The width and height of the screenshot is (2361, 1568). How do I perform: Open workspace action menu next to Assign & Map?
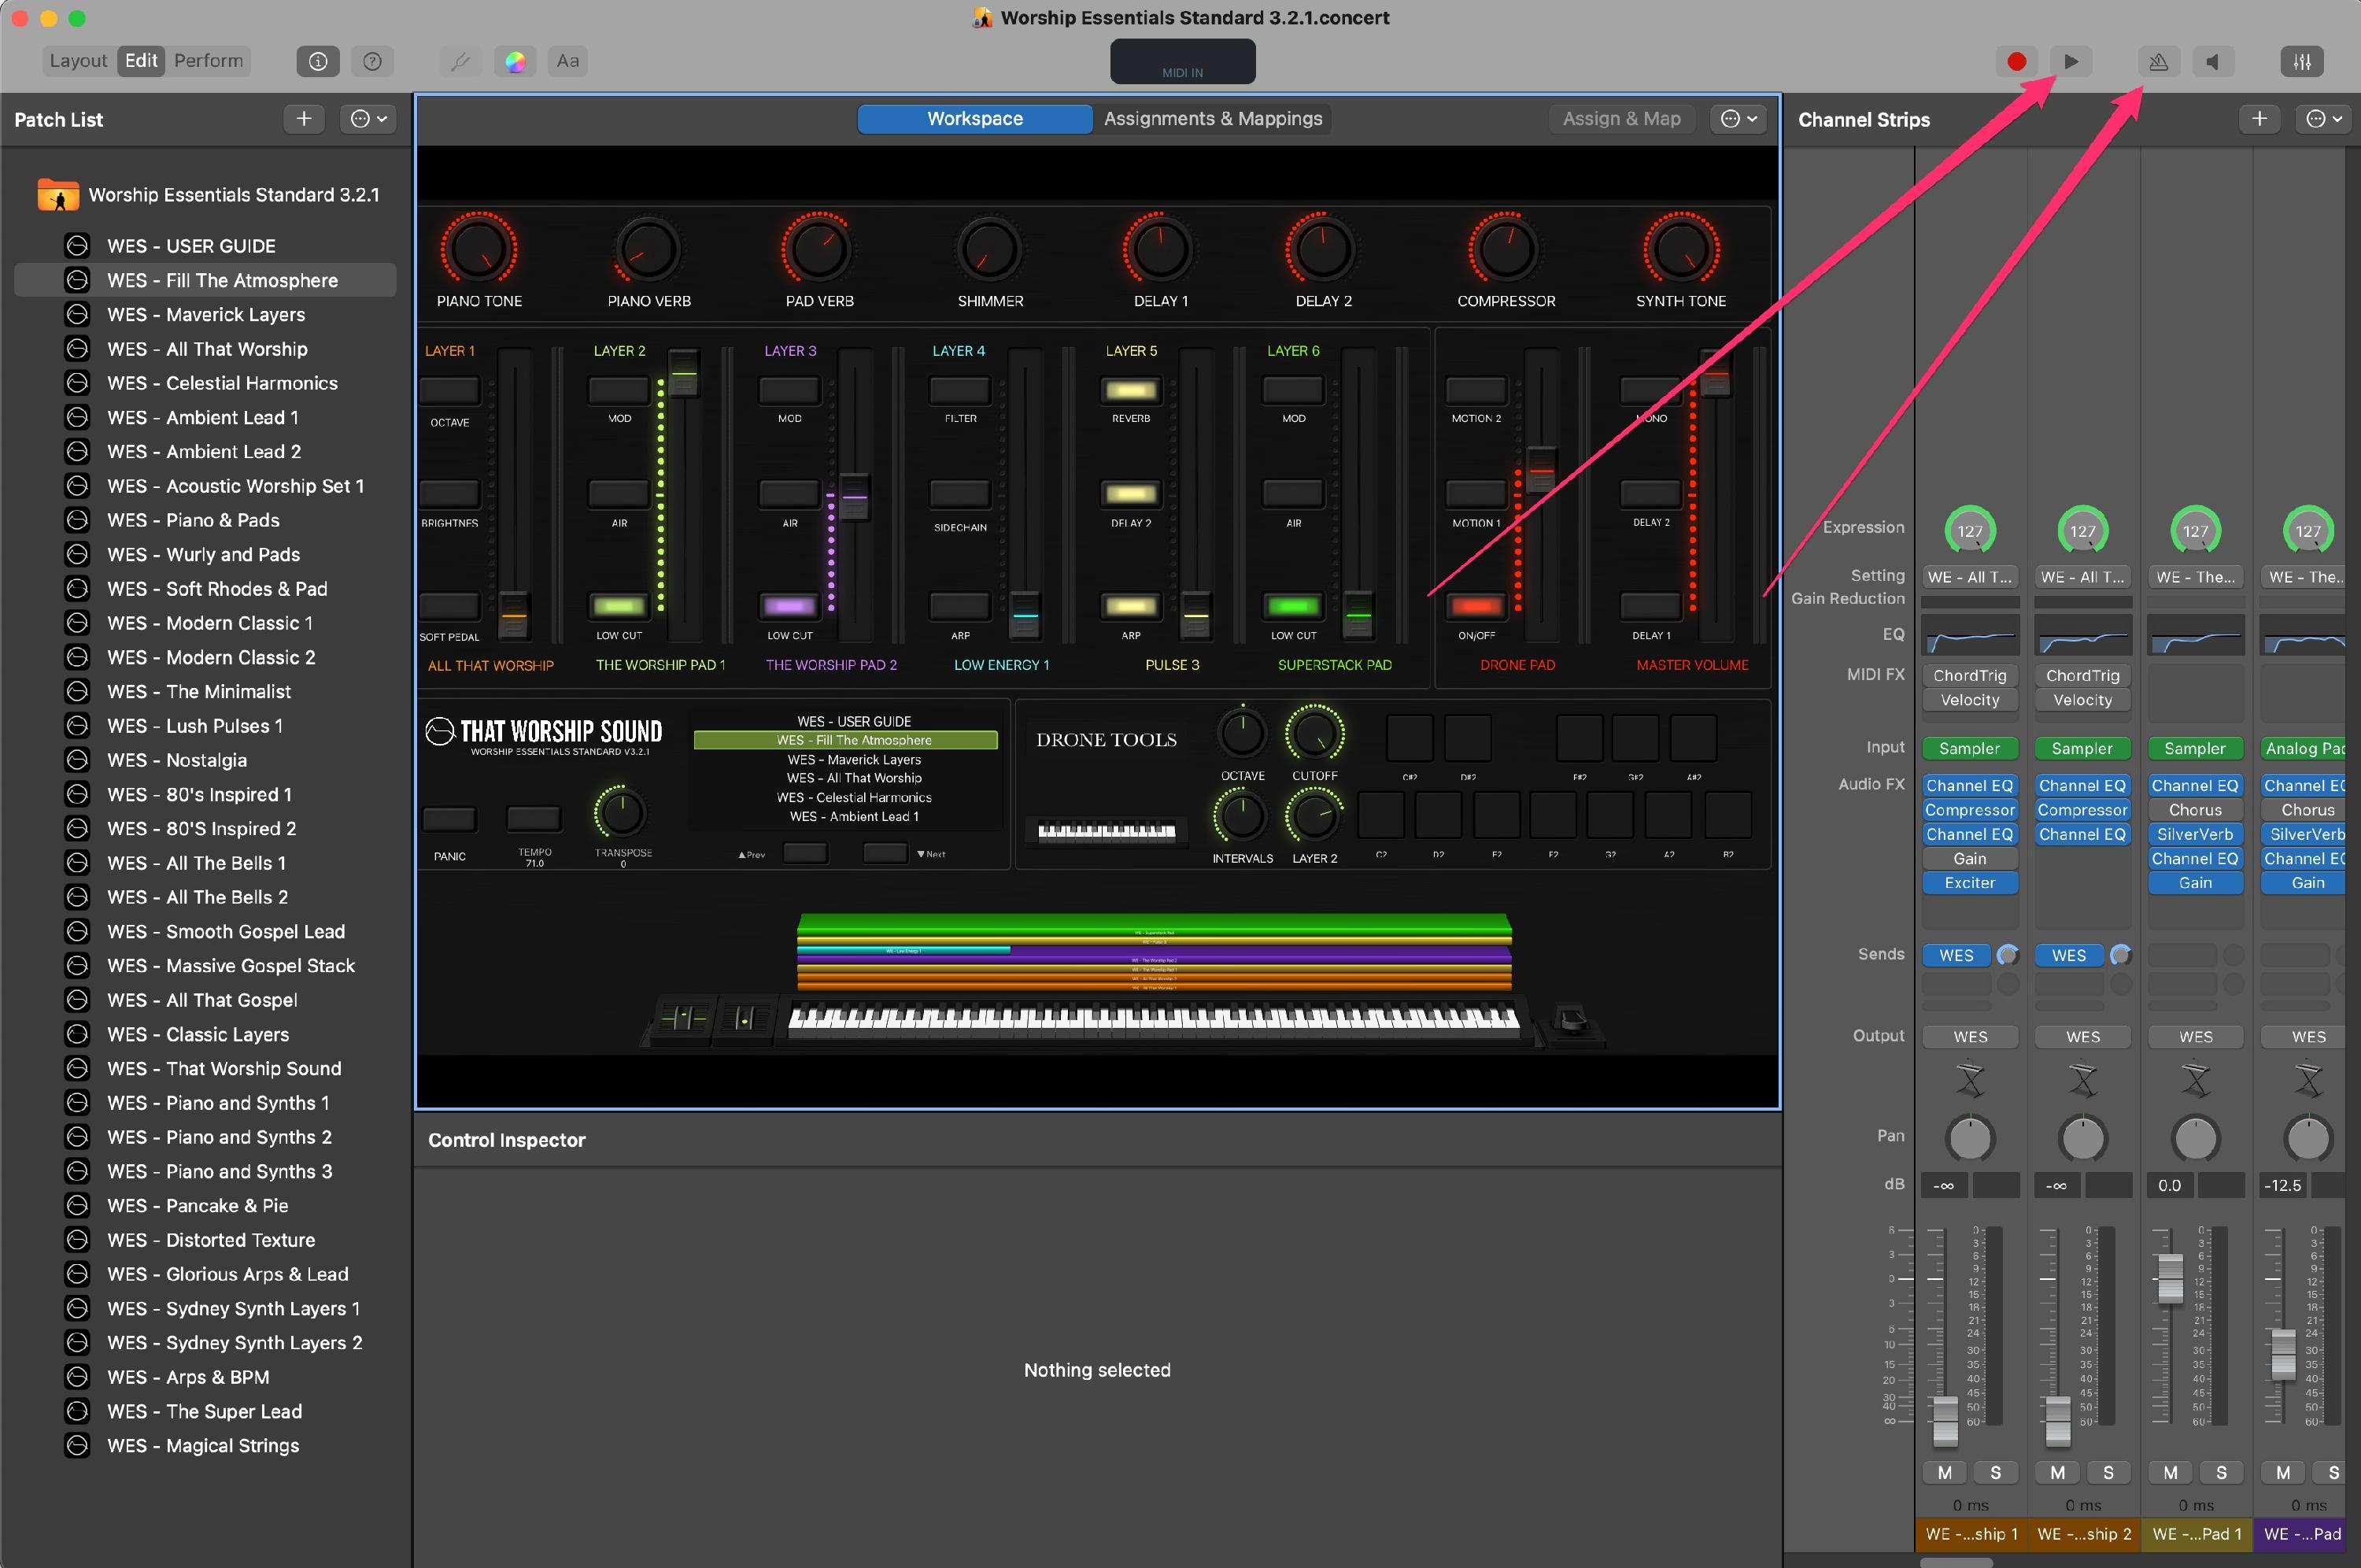[1738, 118]
